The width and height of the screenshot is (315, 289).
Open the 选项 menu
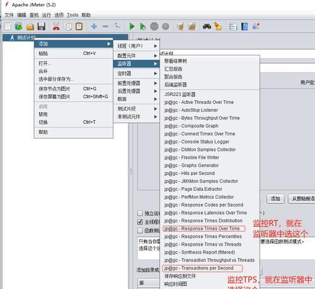click(x=59, y=15)
